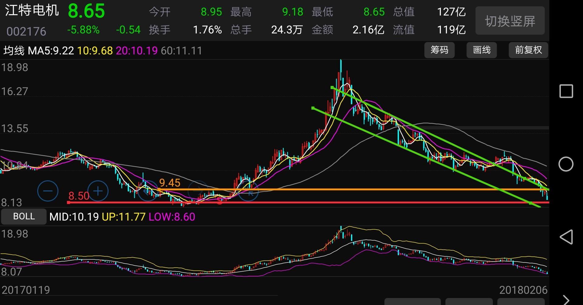
Task: Tap the 换手 turnover rate 1.76%
Action: coord(207,30)
